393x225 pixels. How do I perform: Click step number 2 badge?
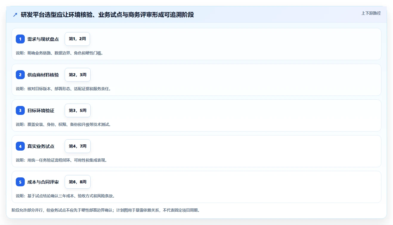20,75
